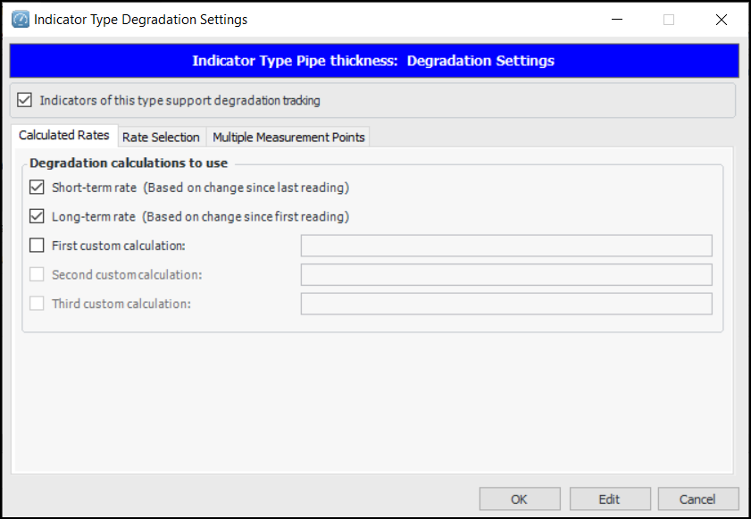Click the Edit button

(610, 498)
